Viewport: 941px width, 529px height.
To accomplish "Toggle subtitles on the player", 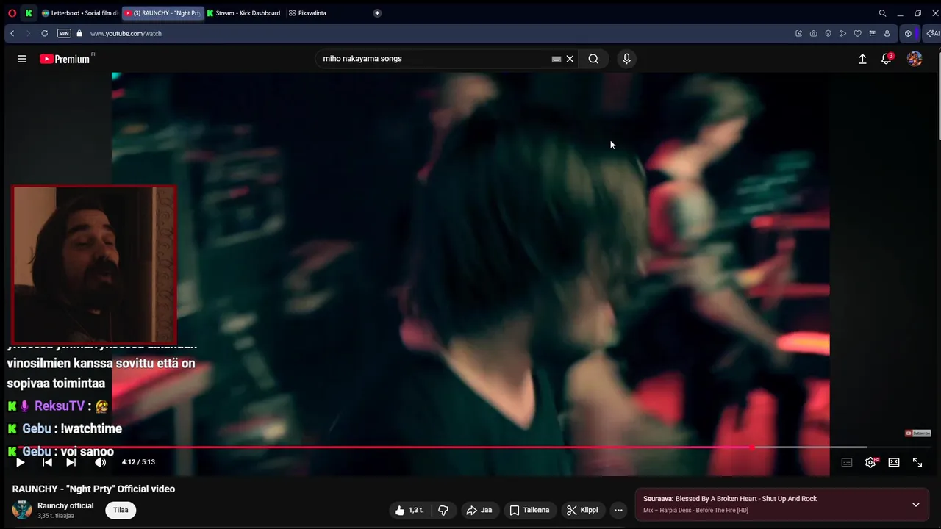I will pos(847,462).
